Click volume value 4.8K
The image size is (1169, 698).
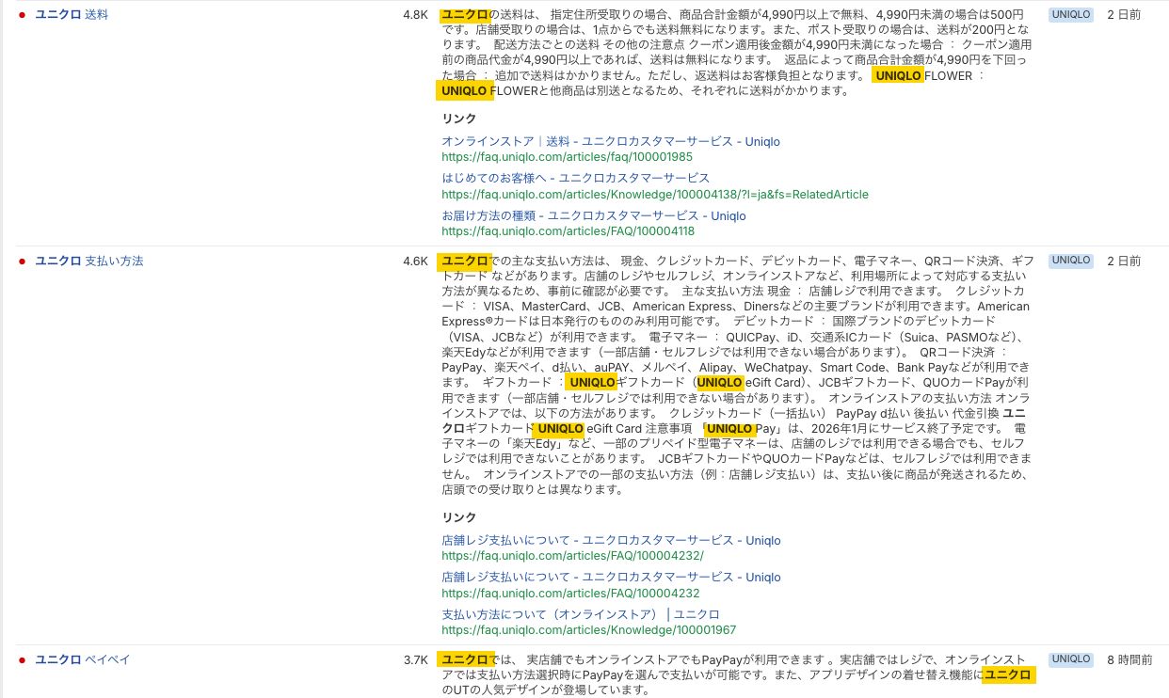click(x=415, y=15)
